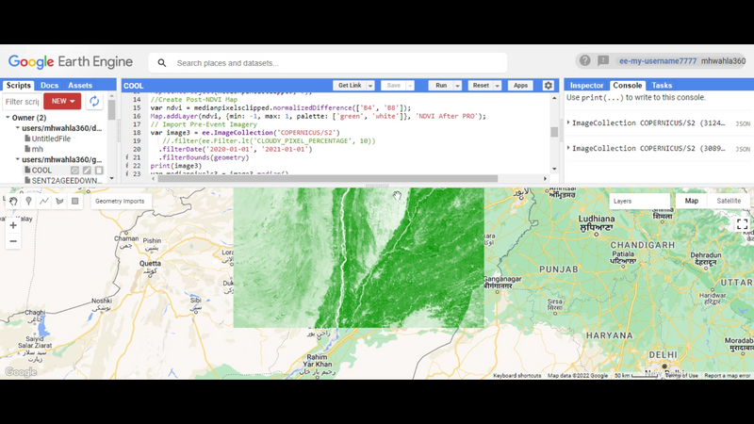754x424 pixels.
Task: Open the Google Earth Engine logo
Action: [x=70, y=61]
